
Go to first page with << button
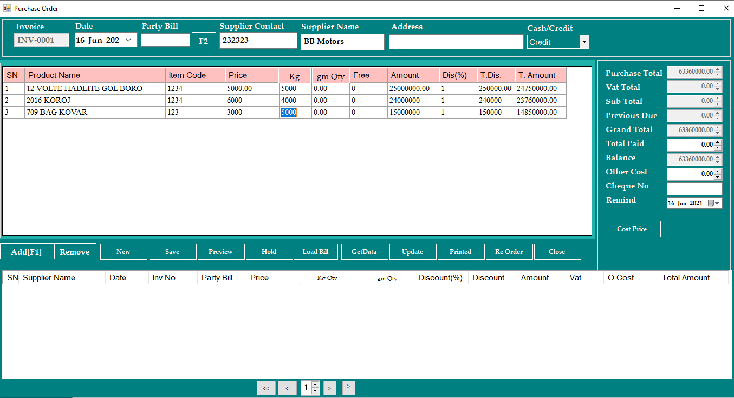point(266,388)
